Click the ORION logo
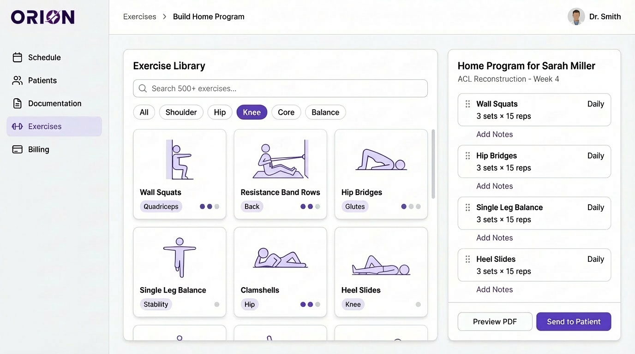The image size is (635, 354). [42, 16]
